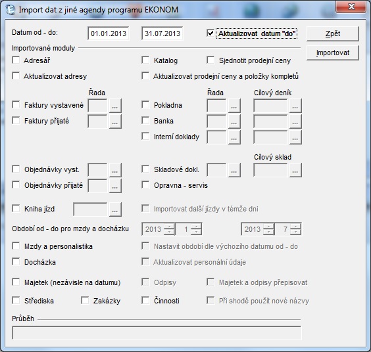Tick the Skladové dokl. checkbox

coord(145,169)
